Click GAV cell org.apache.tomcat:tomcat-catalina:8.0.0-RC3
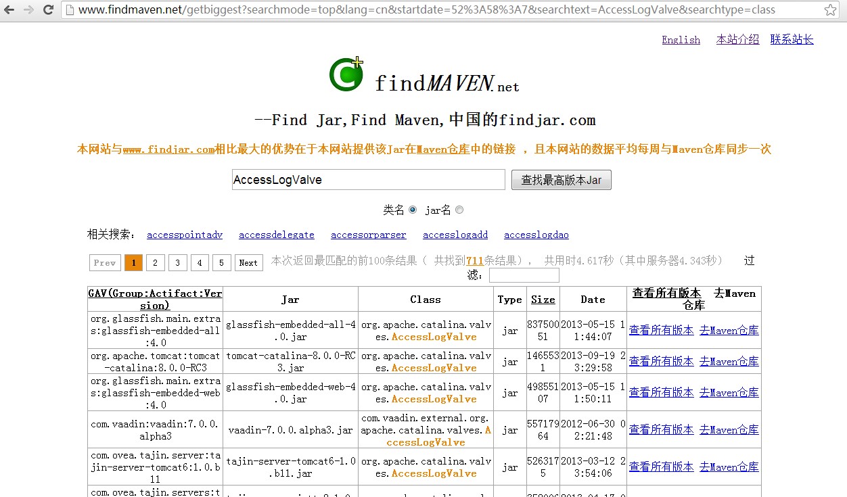The image size is (847, 497). coord(155,362)
